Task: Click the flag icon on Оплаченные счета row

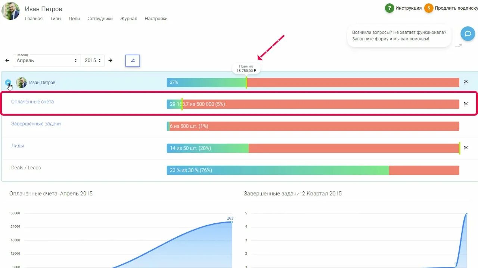Action: [x=466, y=104]
